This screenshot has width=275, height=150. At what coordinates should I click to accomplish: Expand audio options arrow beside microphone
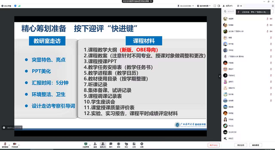(x=9, y=145)
